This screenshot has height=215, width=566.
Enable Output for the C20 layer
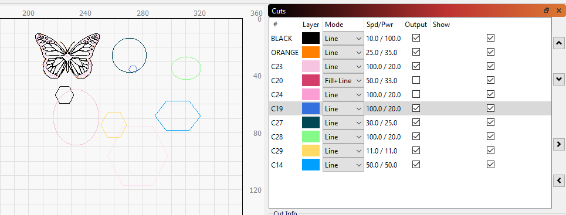coord(416,80)
